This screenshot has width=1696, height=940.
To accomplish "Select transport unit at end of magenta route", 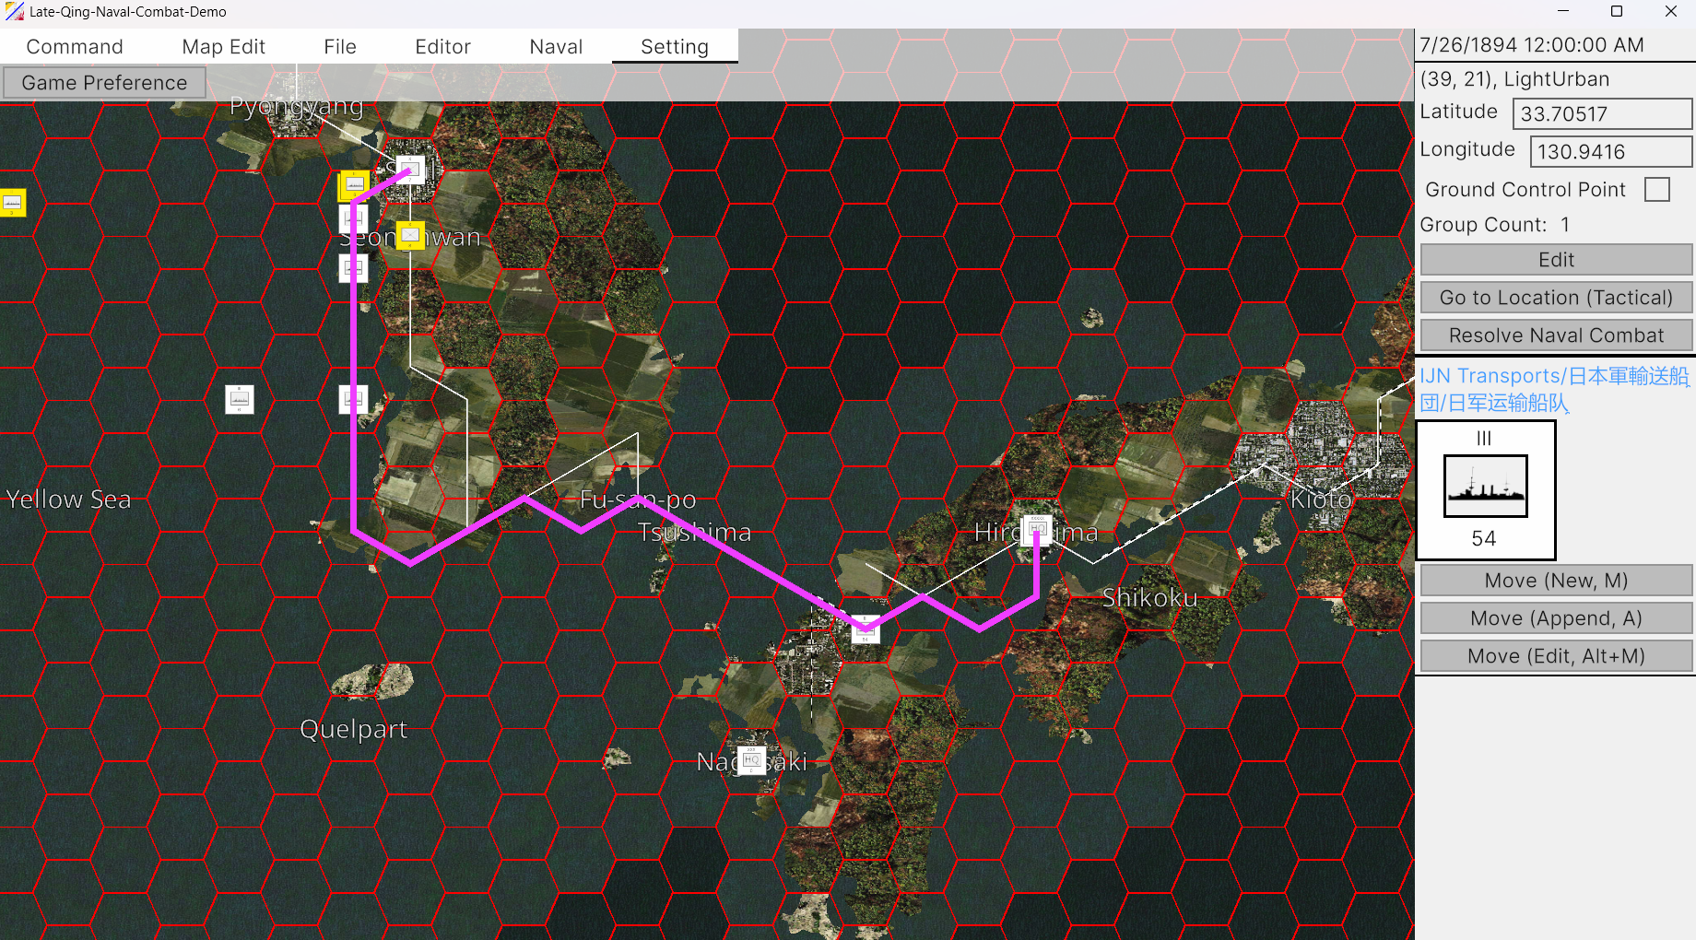I will [865, 630].
